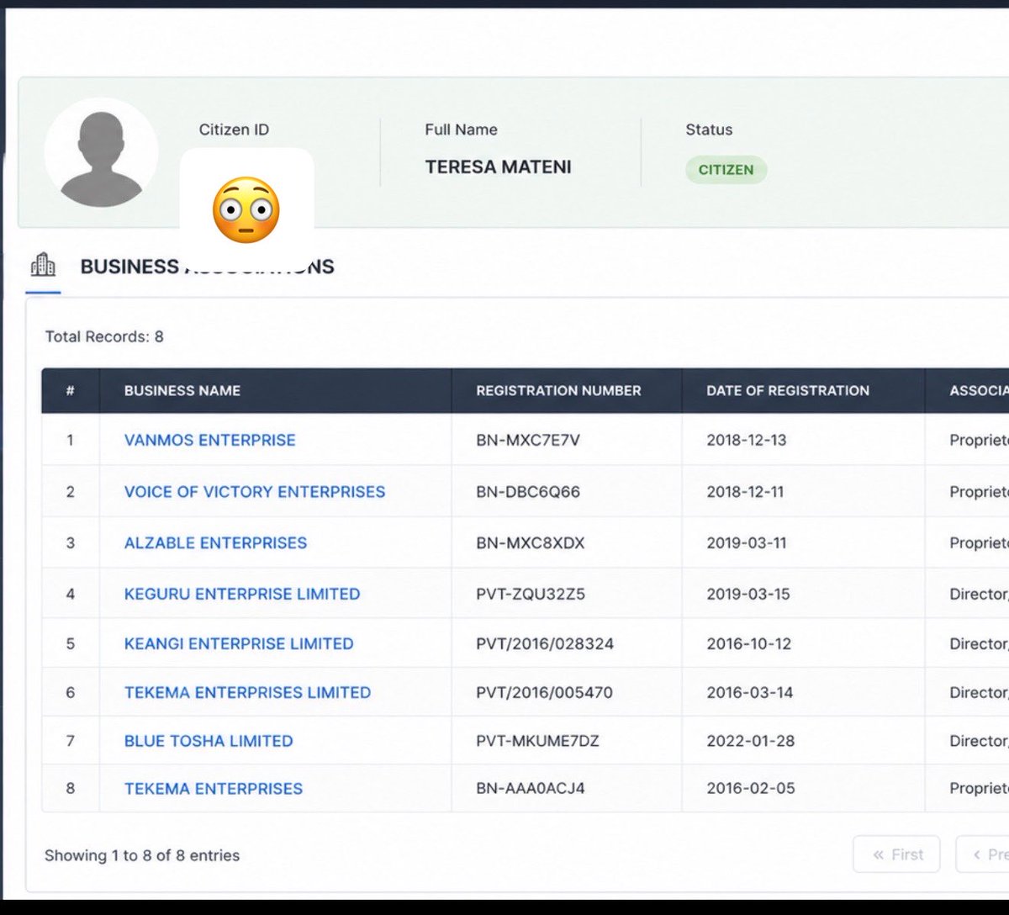Select registration number BN-MXC8XDX
This screenshot has width=1009, height=915.
[x=530, y=542]
